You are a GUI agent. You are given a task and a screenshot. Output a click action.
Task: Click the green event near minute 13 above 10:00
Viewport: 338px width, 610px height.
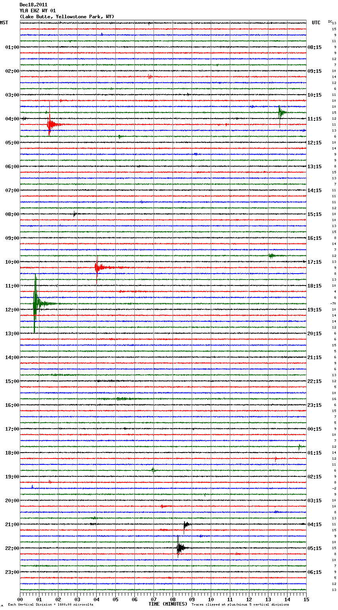(274, 256)
